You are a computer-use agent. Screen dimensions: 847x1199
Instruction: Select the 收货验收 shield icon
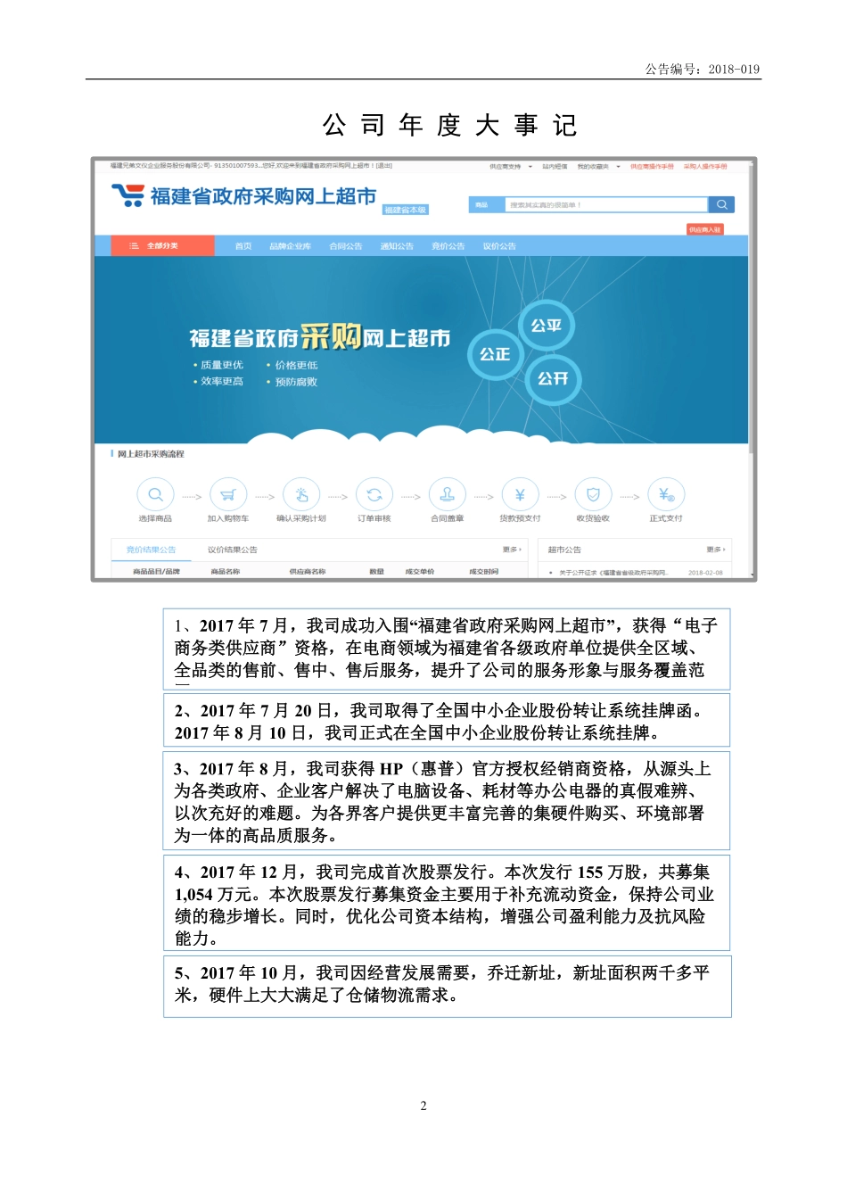(592, 493)
